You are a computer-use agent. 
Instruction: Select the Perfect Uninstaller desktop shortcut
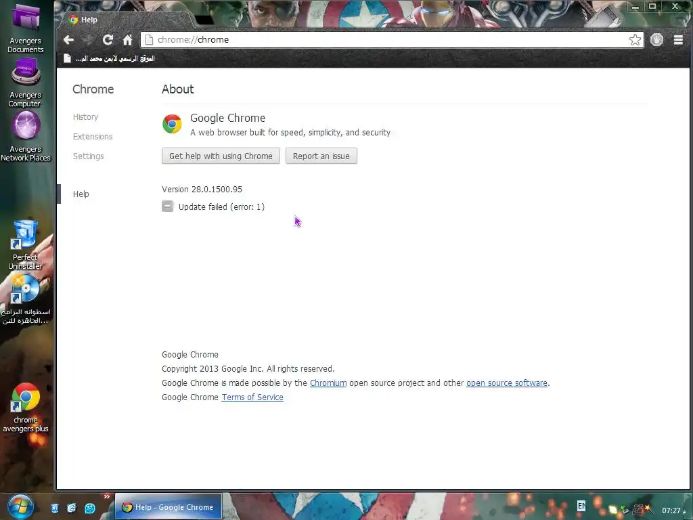tap(25, 244)
